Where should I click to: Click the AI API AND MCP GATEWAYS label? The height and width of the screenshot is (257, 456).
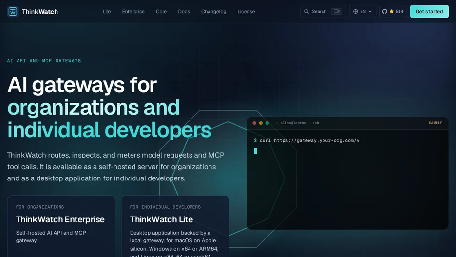44,61
